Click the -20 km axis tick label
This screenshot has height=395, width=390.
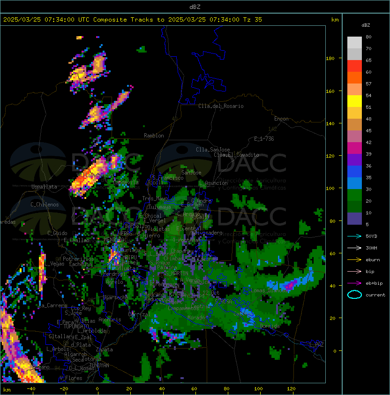(64, 389)
